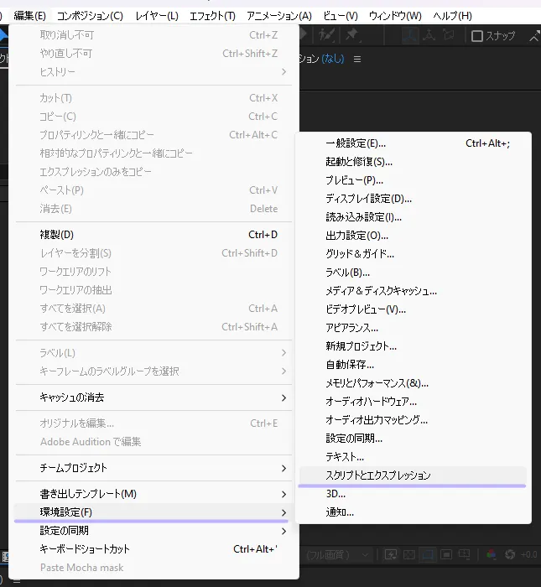
Task: Open ビデオプレビュー(V)... preferences
Action: click(x=413, y=309)
